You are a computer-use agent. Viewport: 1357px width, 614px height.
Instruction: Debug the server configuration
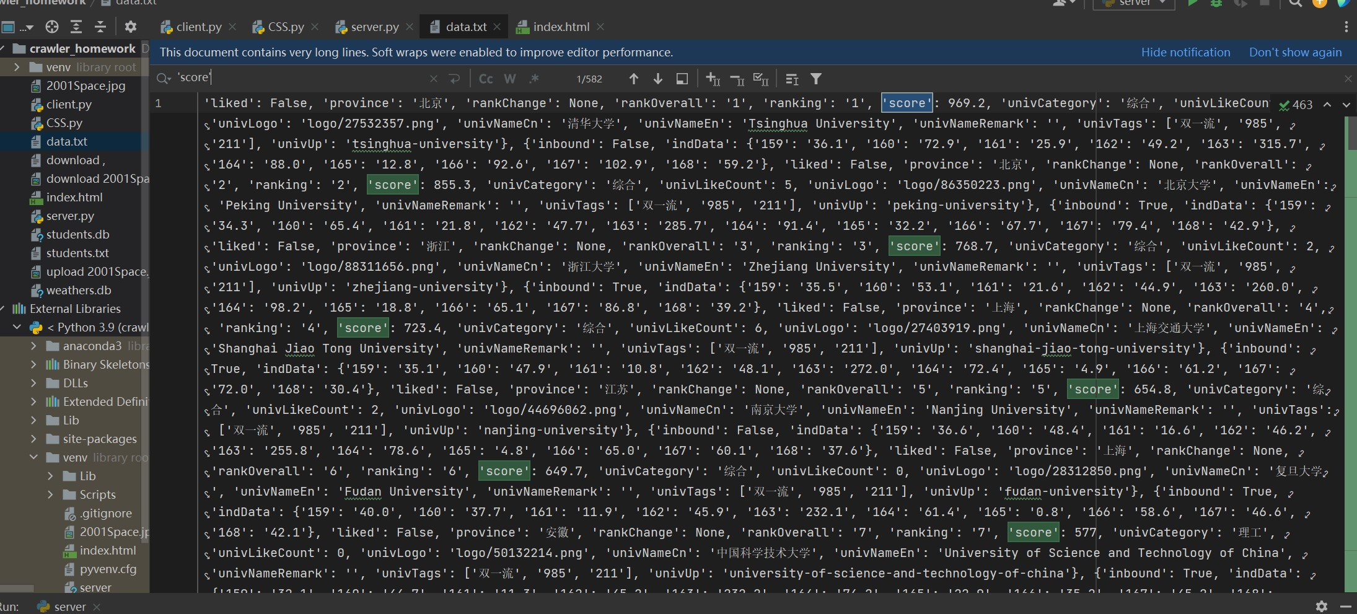[x=1216, y=3]
